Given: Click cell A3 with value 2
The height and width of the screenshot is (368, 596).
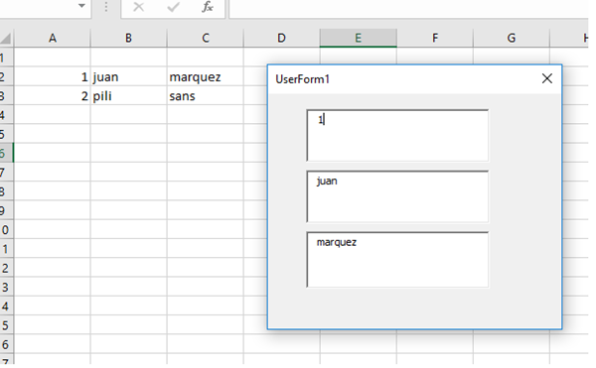Looking at the screenshot, I should [53, 95].
